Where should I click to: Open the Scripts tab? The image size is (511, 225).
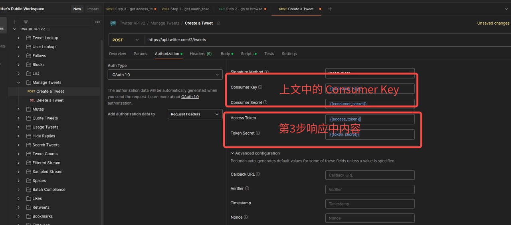coord(249,54)
